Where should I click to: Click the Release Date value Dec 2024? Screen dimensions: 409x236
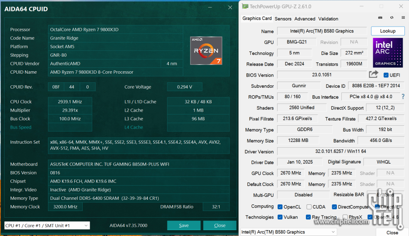295,64
